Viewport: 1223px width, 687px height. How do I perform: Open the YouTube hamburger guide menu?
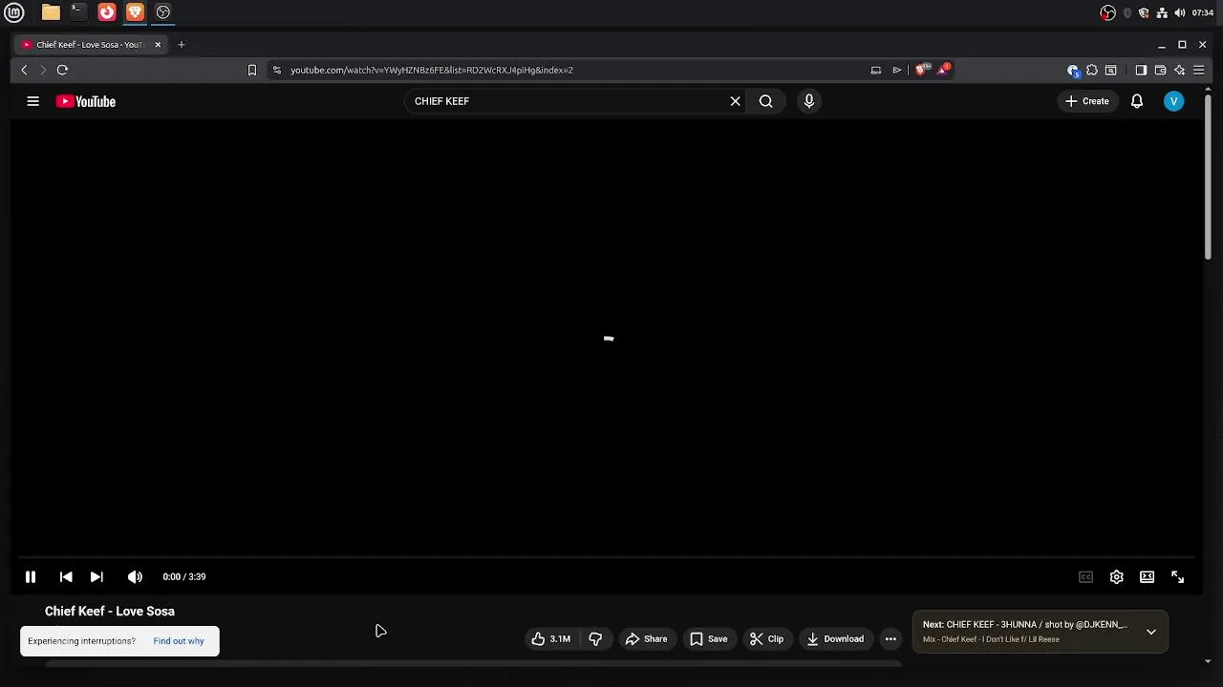pyautogui.click(x=32, y=101)
